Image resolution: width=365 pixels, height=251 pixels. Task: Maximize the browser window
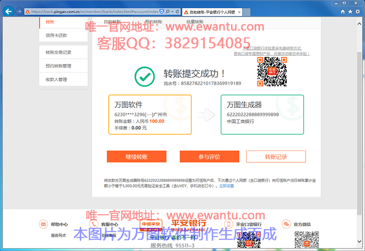click(x=344, y=3)
